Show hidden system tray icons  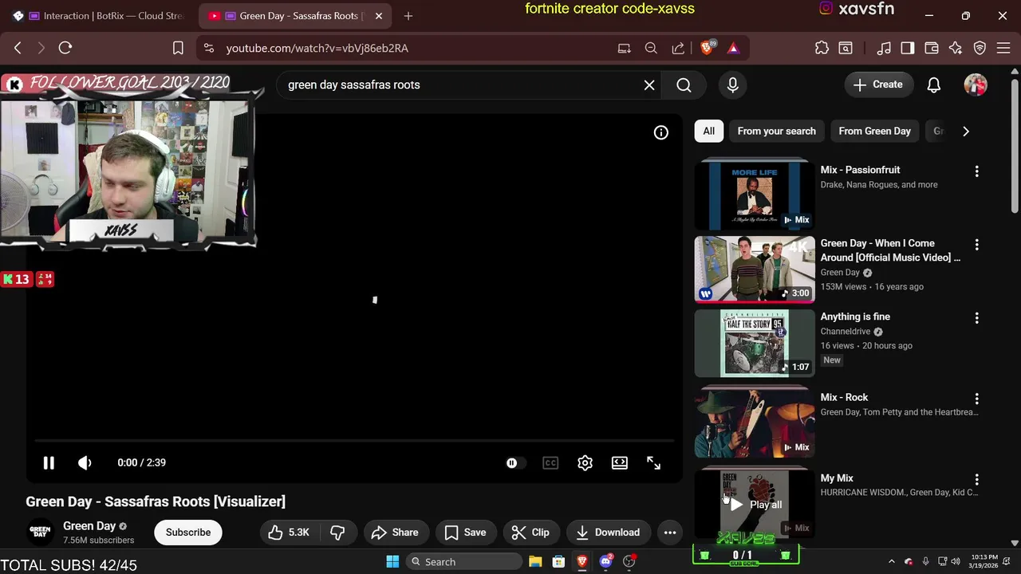click(x=892, y=562)
